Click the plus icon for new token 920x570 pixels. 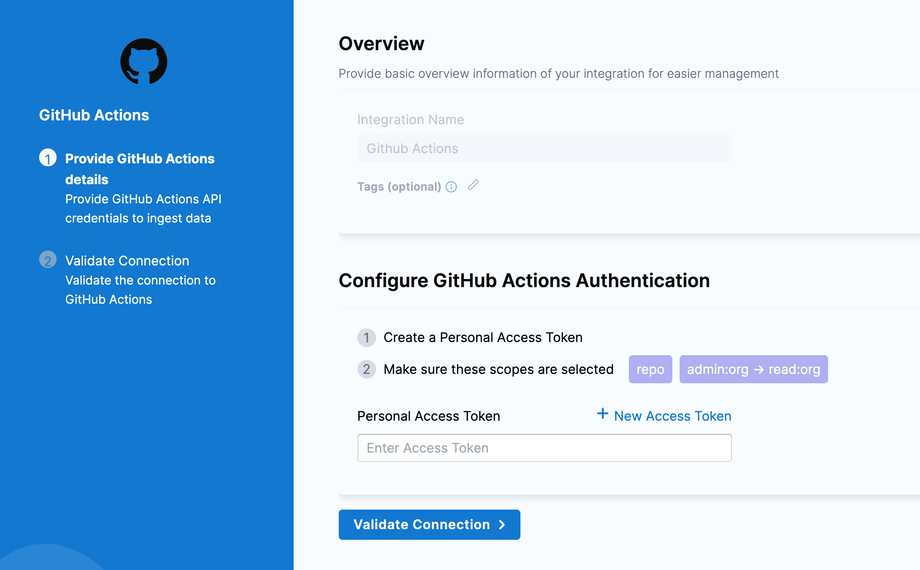click(603, 413)
